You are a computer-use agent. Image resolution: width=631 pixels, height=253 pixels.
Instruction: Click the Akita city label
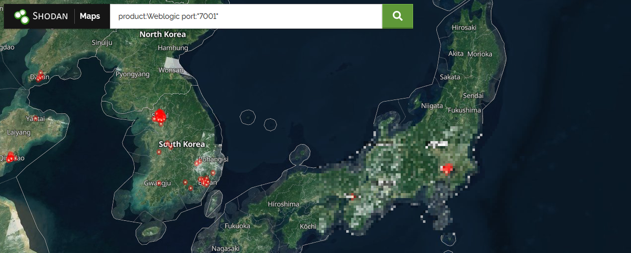[456, 54]
